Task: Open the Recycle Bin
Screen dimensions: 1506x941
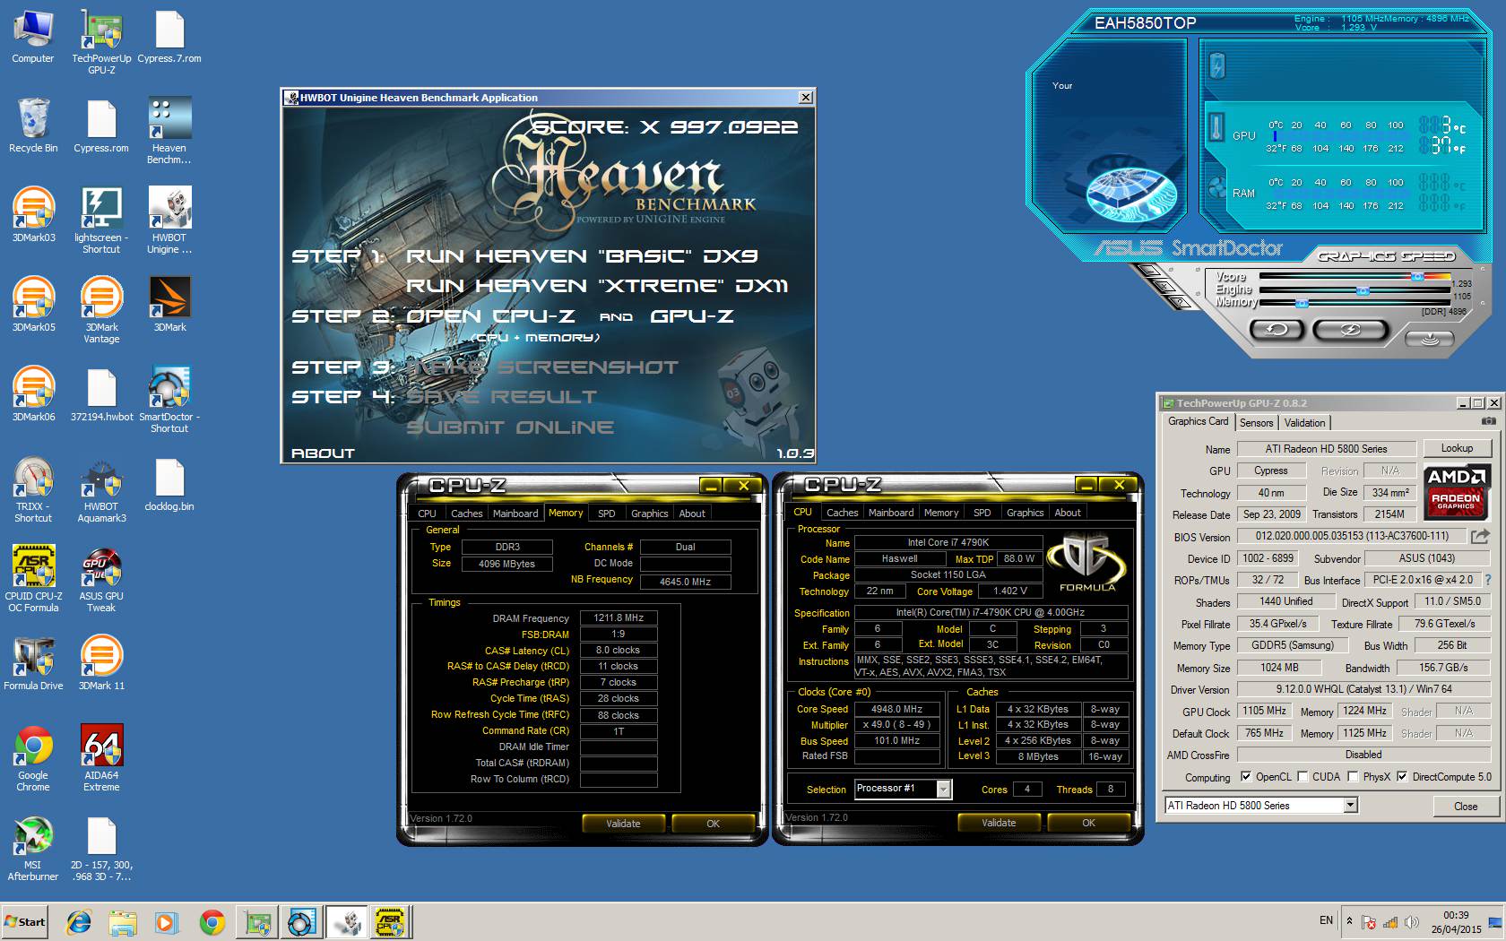Action: click(33, 126)
